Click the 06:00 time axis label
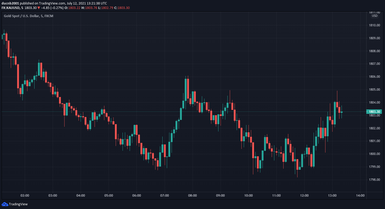Viewport: 385px width, 209px height. (137, 196)
